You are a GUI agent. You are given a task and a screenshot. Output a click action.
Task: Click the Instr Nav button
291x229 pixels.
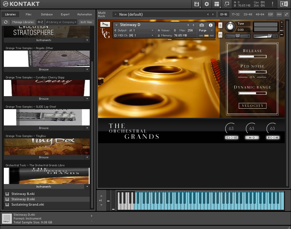click(x=86, y=22)
